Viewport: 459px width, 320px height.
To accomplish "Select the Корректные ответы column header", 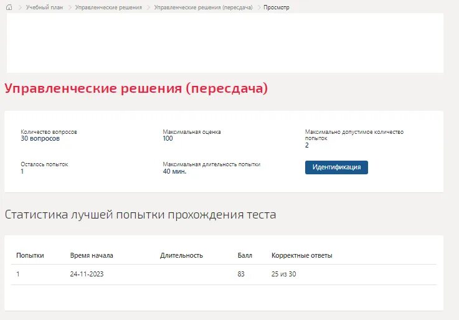I will 301,255.
